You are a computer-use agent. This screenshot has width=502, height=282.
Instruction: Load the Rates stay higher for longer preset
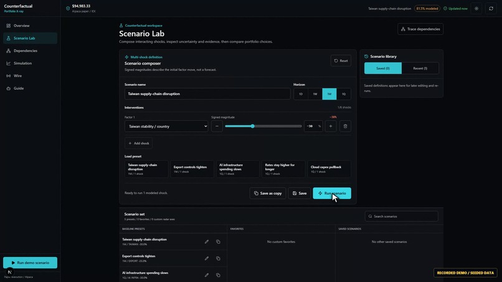click(x=283, y=169)
